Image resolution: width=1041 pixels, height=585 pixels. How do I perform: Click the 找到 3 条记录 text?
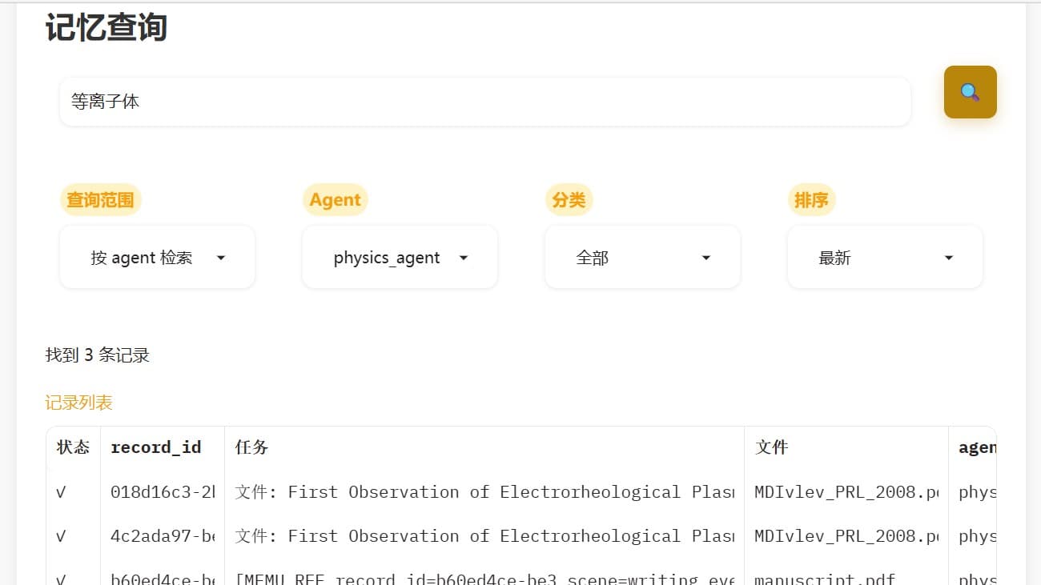(97, 355)
